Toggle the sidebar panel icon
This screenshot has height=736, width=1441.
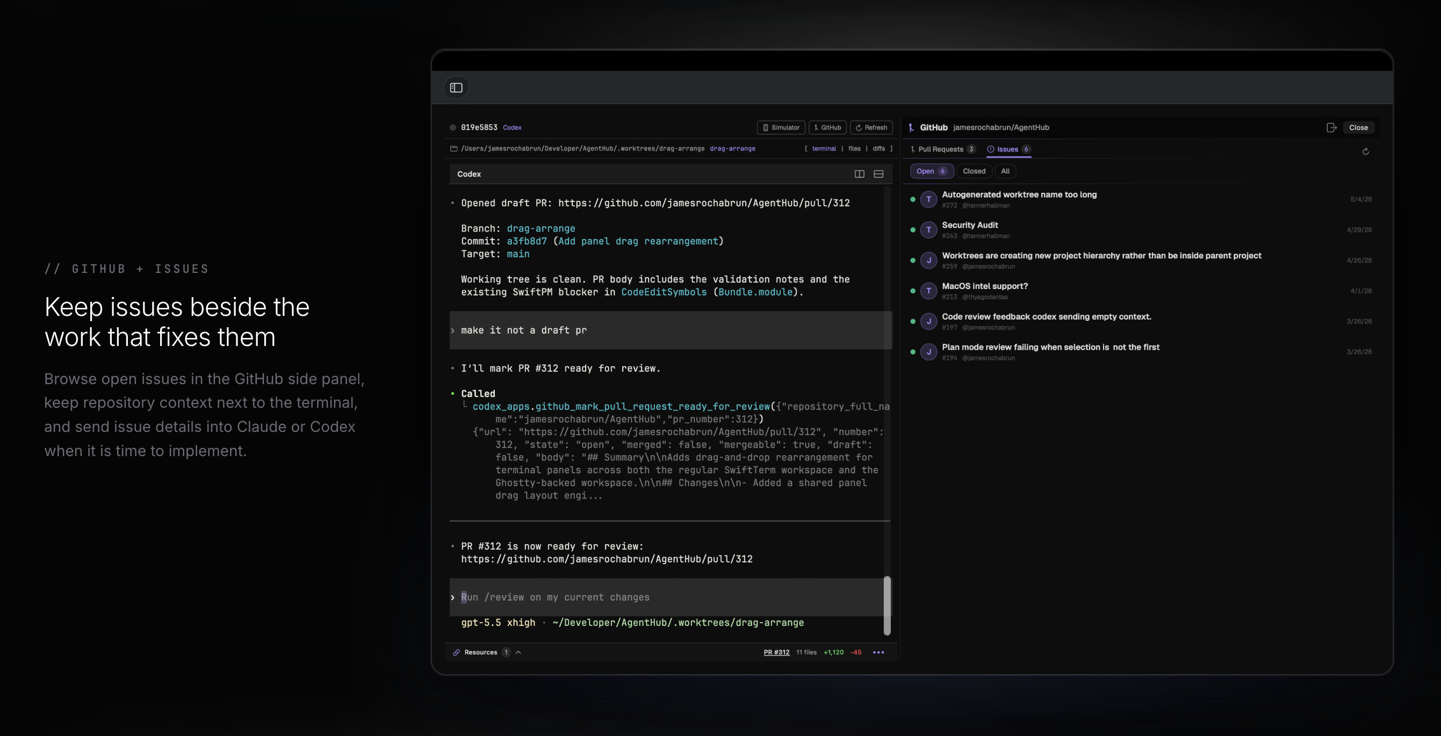tap(457, 88)
